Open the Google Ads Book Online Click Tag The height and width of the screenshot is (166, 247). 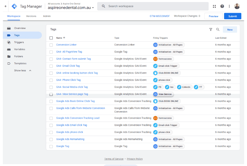76,101
